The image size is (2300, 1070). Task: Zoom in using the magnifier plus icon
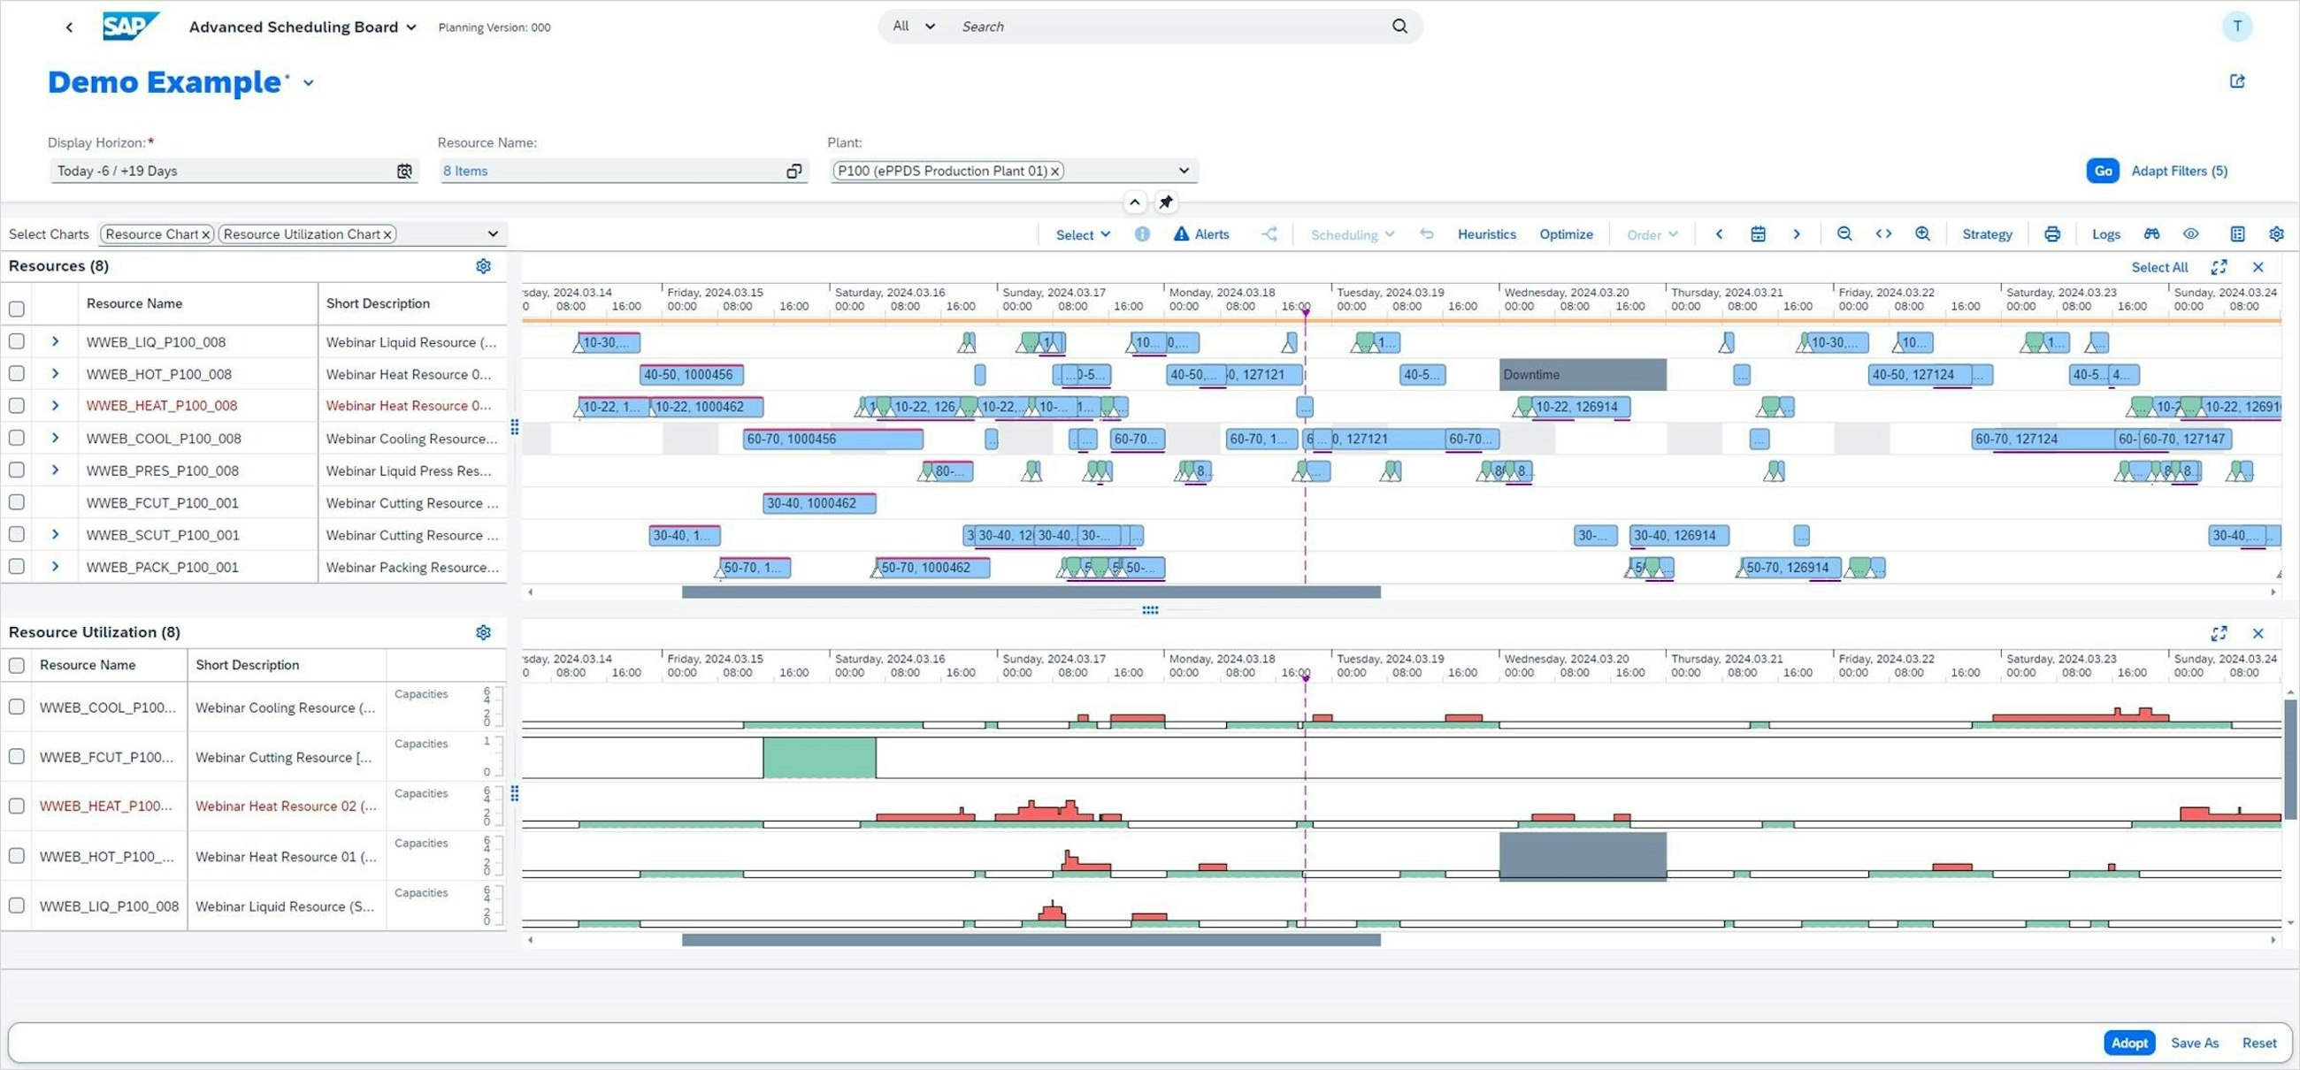[x=1922, y=233]
